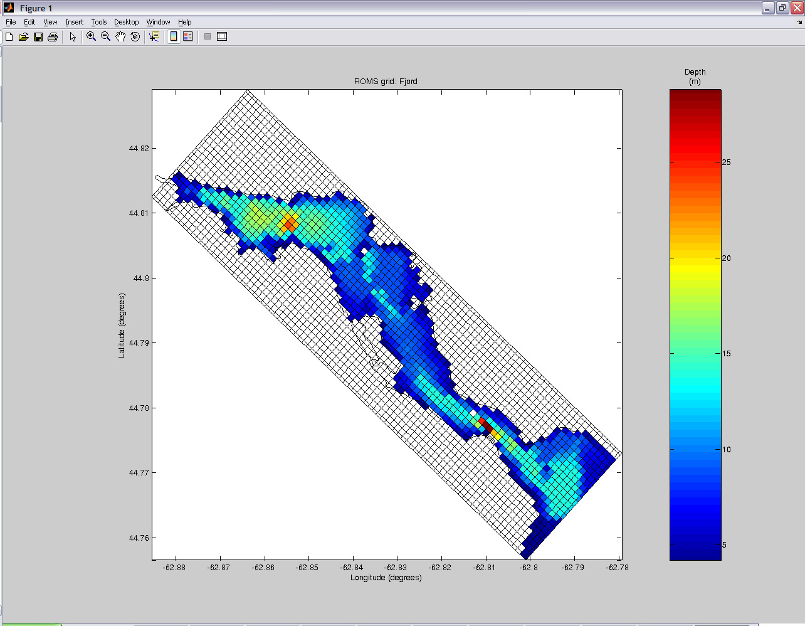
Task: Toggle the legend display button
Action: pos(188,37)
